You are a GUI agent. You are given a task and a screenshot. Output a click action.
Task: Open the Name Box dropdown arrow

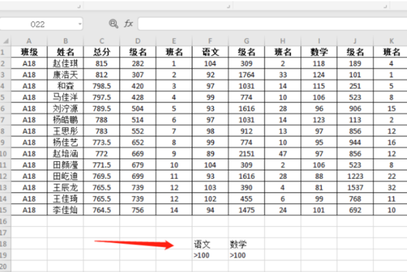pyautogui.click(x=79, y=24)
